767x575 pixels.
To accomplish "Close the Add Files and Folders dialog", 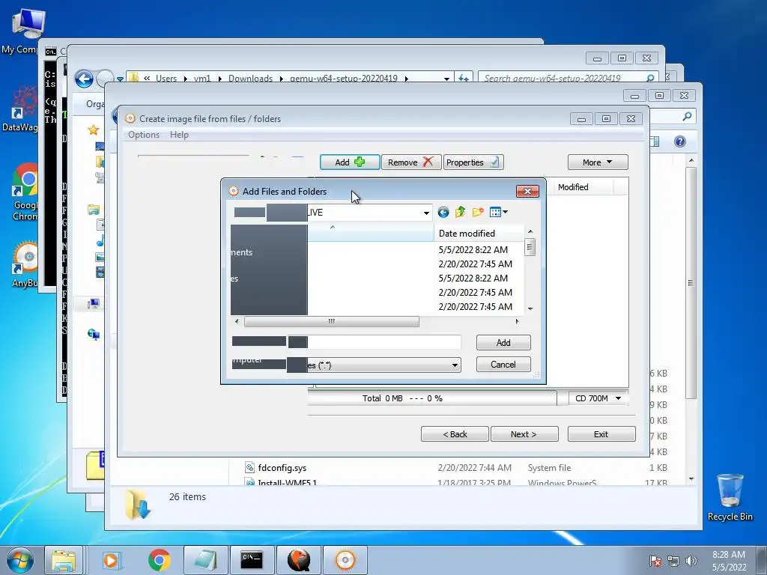I will point(527,191).
